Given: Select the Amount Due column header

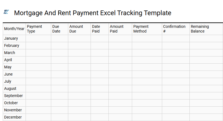Looking at the screenshot, I should [x=79, y=29].
